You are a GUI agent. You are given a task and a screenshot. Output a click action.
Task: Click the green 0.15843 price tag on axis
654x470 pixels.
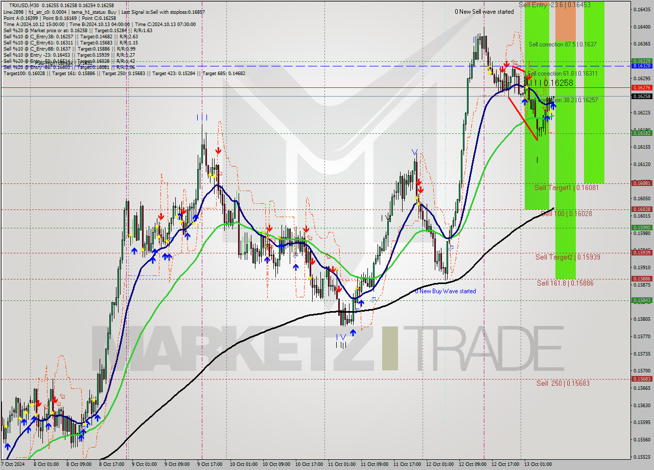tap(642, 300)
